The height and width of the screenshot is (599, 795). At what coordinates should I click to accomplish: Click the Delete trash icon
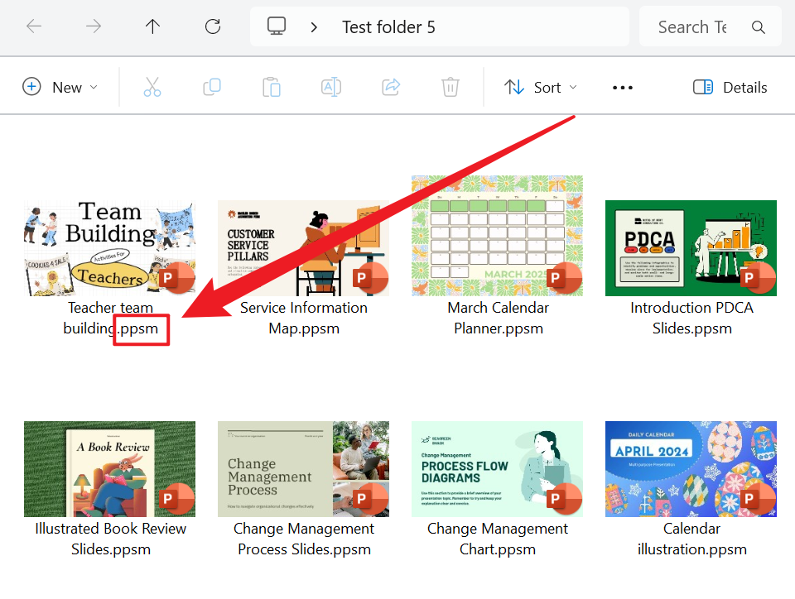(x=450, y=87)
